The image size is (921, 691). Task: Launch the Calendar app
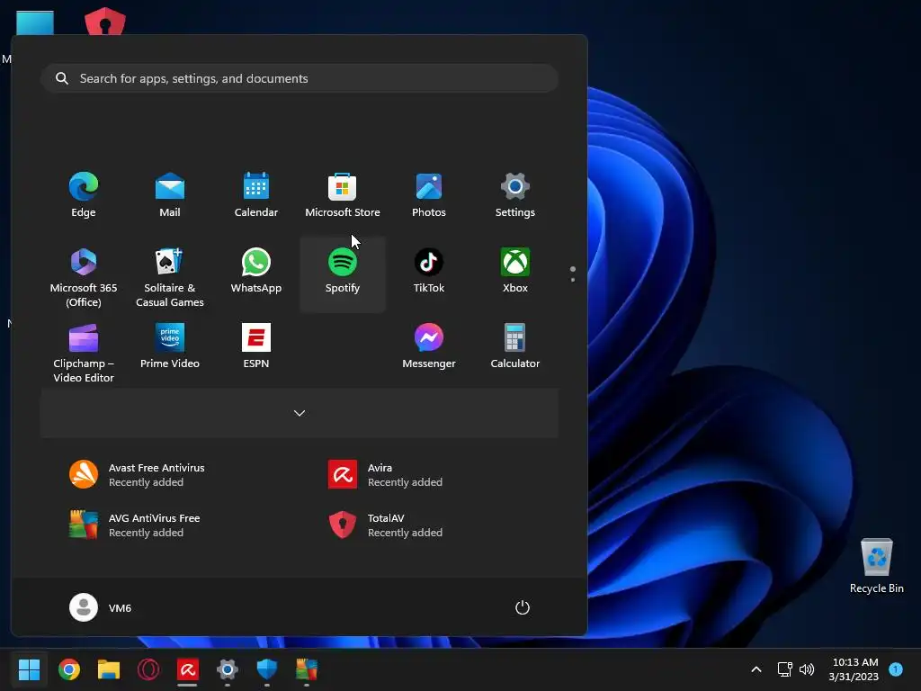click(256, 195)
